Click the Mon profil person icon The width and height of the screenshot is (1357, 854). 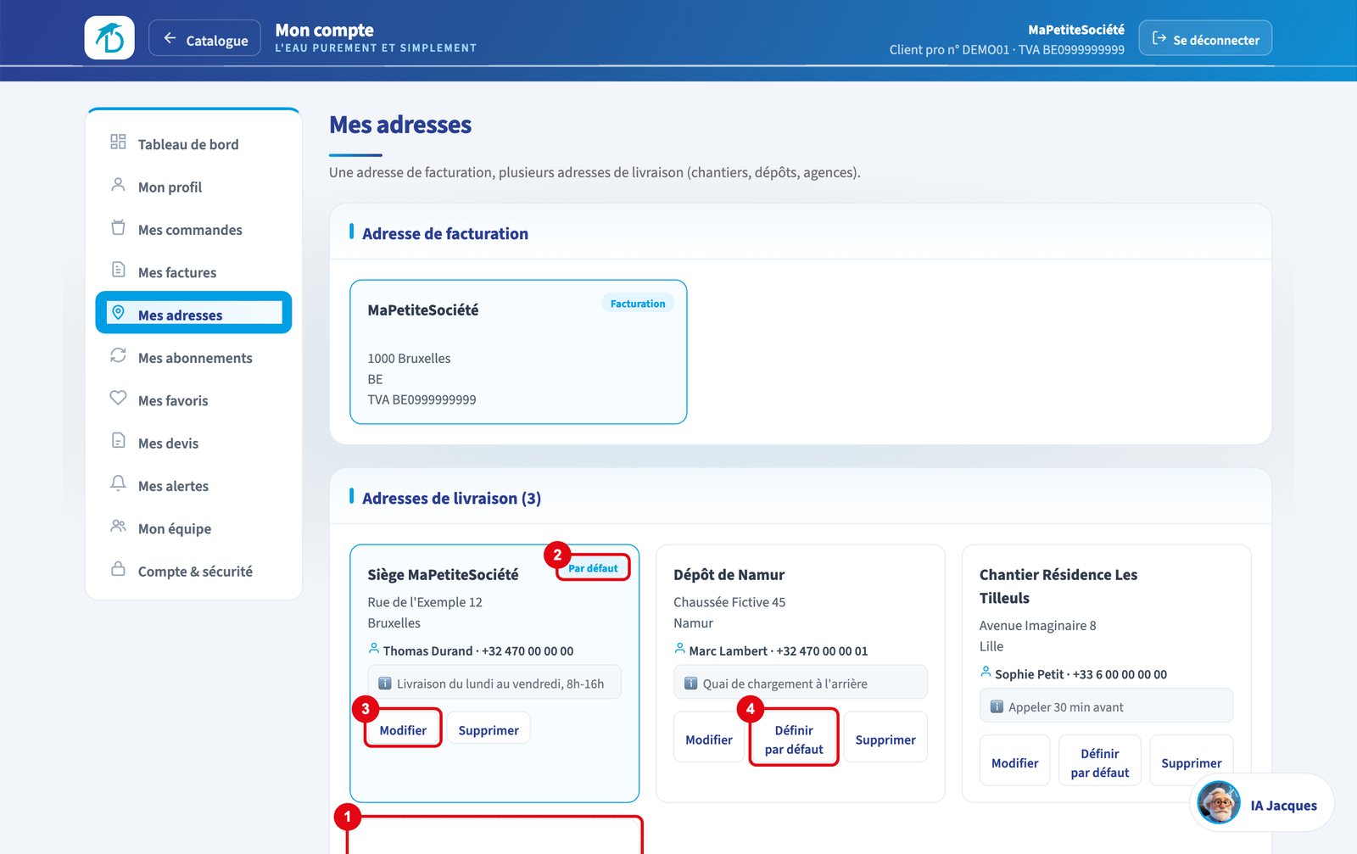tap(118, 184)
